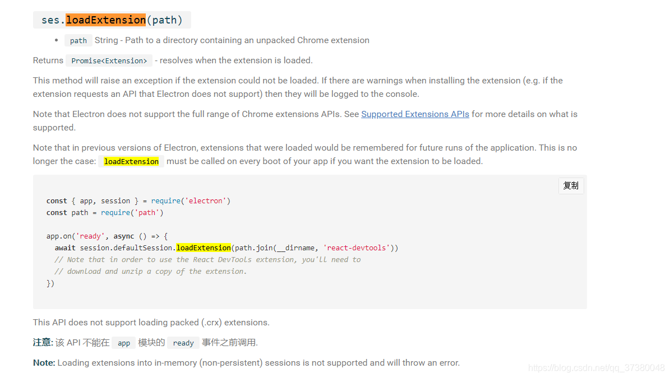Open the Supported Extensions APIs link
The height and width of the screenshot is (378, 670).
[415, 114]
